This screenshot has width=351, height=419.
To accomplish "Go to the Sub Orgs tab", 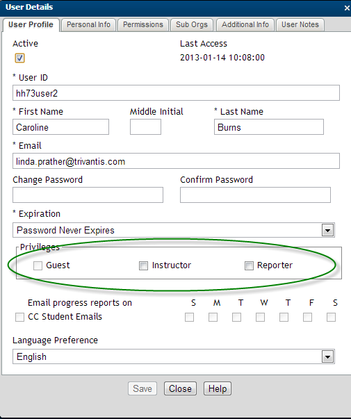I will [x=192, y=24].
